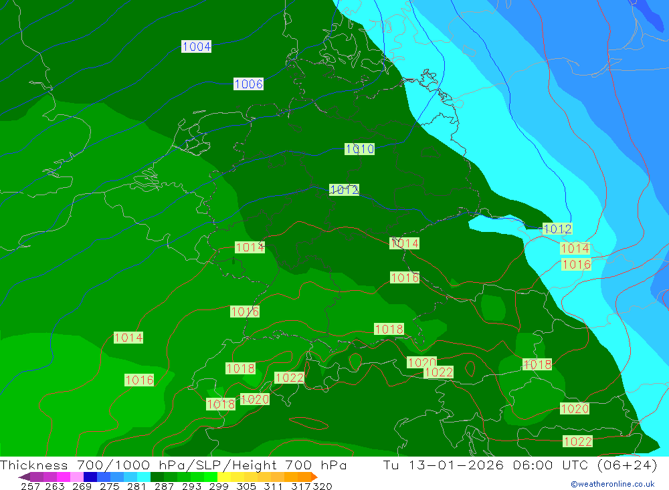This screenshot has height=490, width=669.
Task: Click the magenta legend swatch
Action: tap(63, 477)
